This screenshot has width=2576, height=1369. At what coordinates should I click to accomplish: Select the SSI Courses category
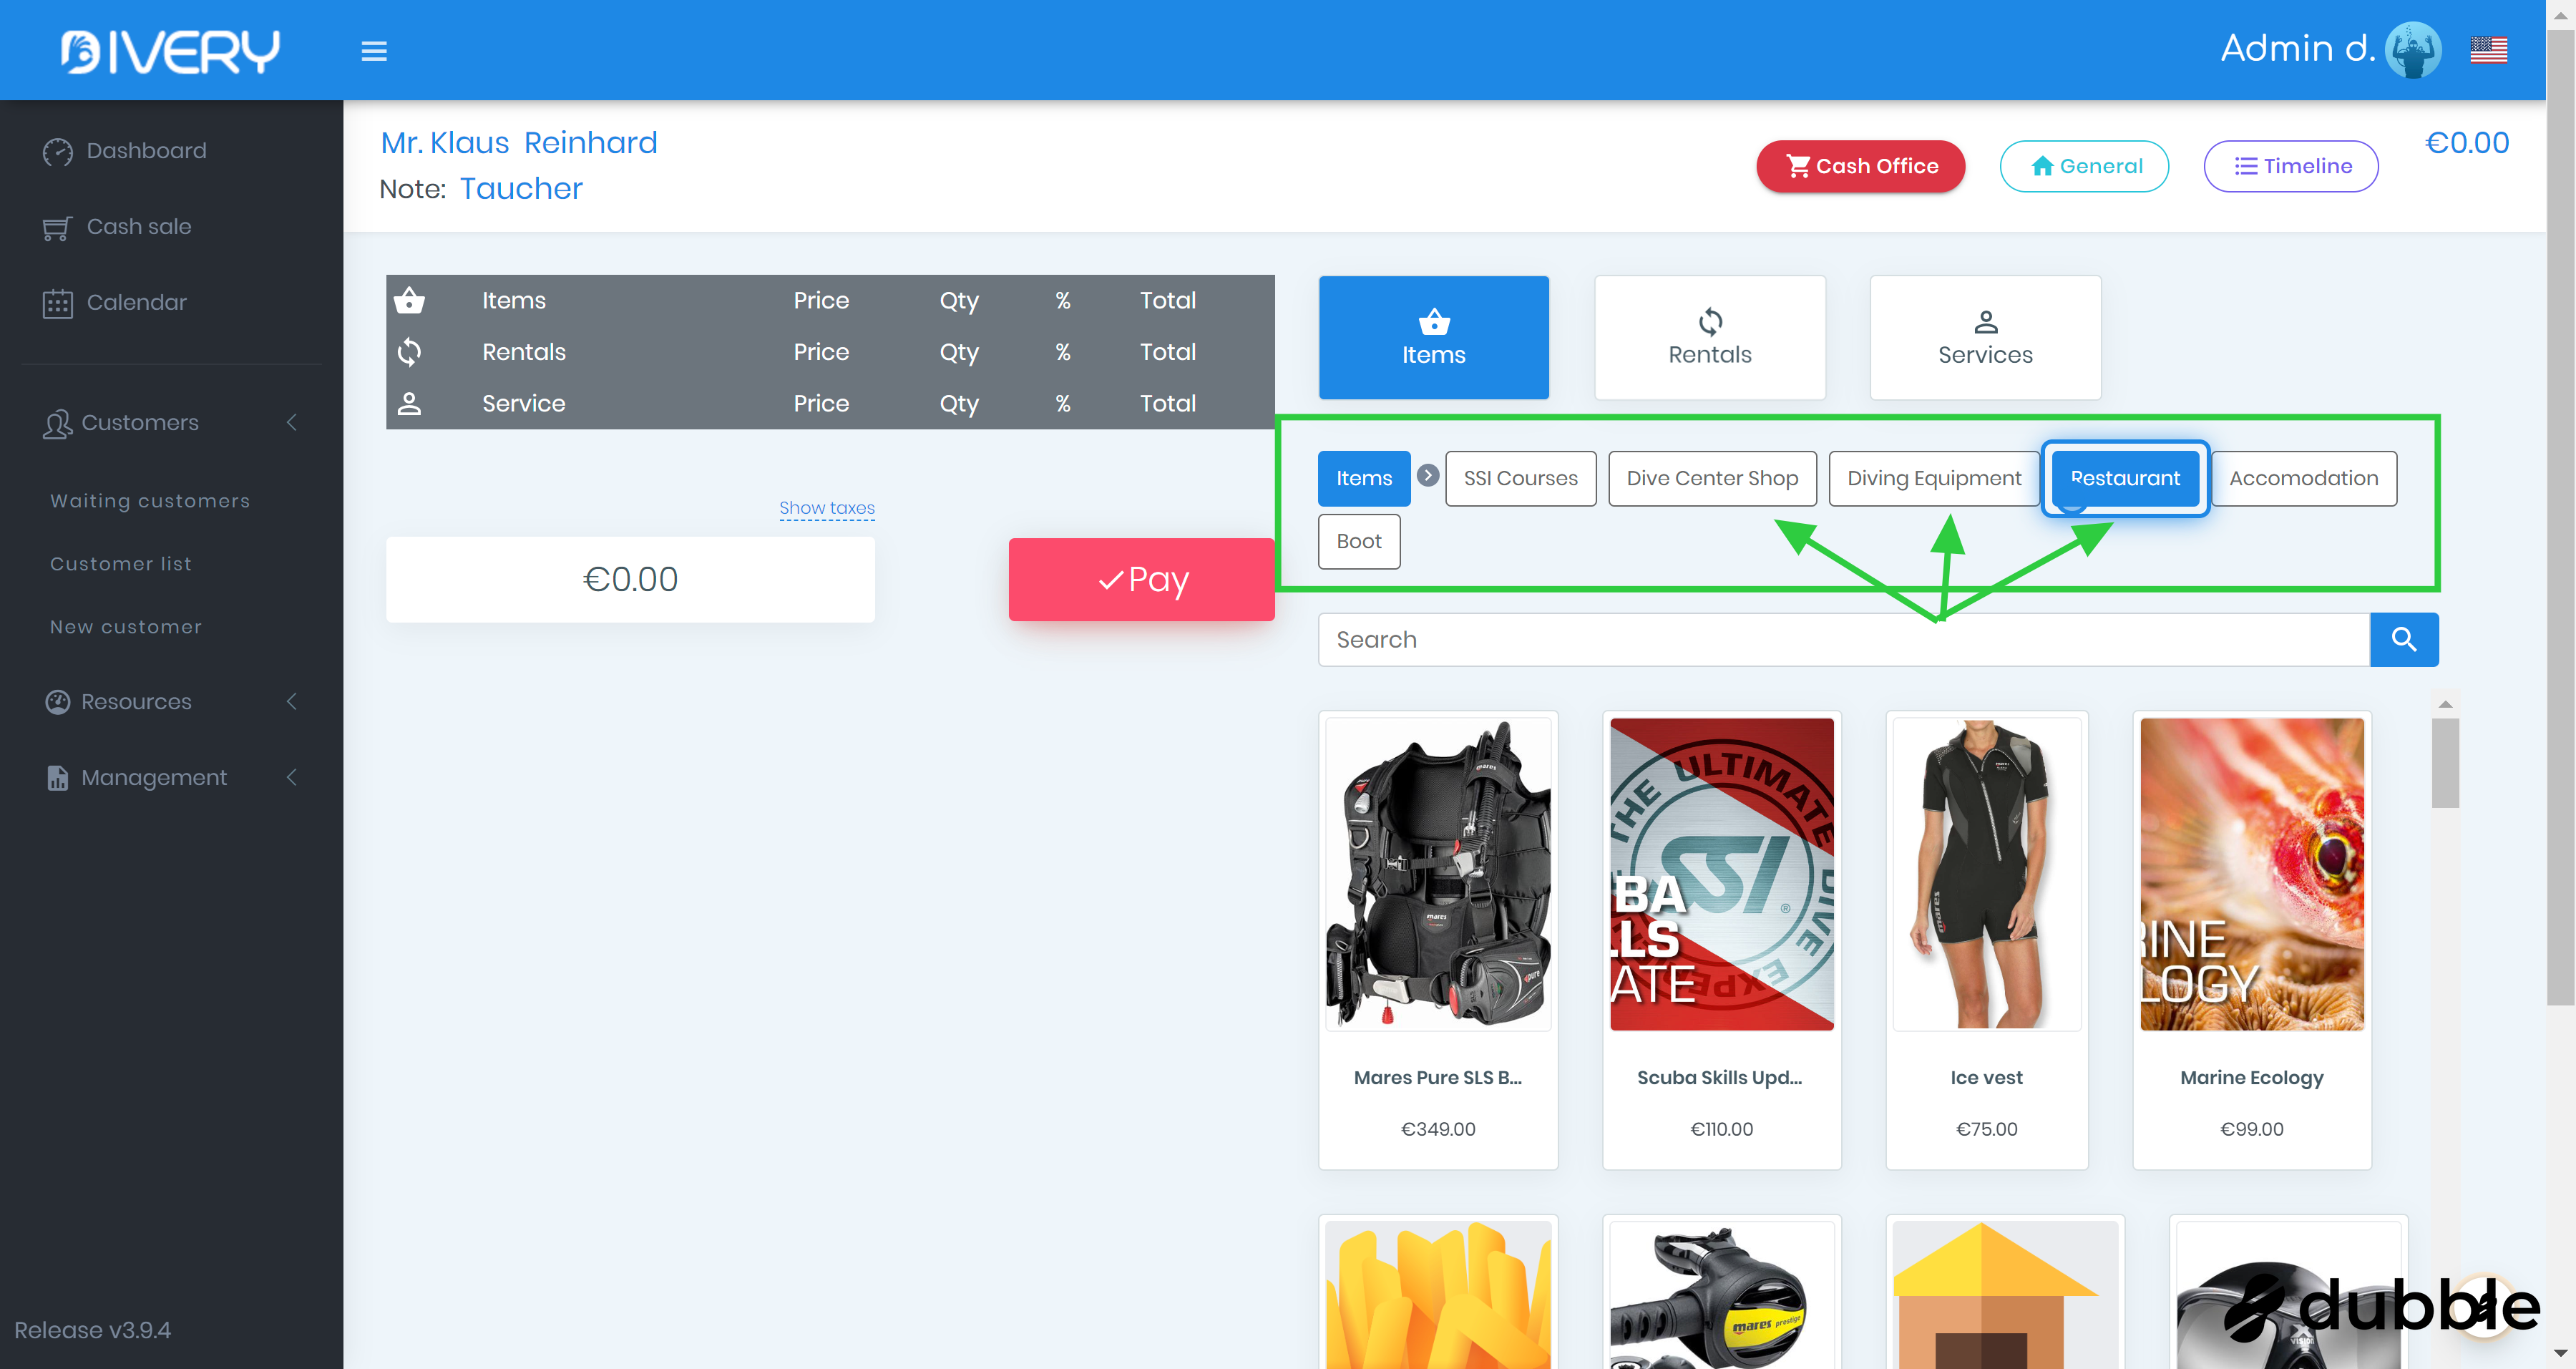[1520, 478]
